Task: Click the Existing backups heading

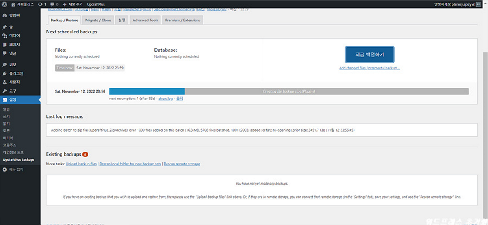Action: [63, 154]
